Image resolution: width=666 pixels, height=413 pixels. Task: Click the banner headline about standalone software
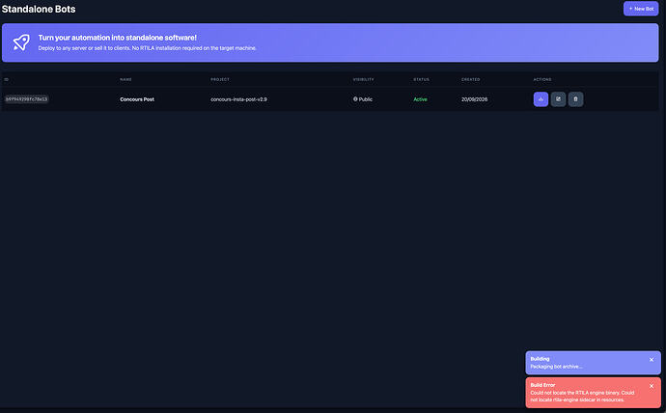pyautogui.click(x=117, y=38)
